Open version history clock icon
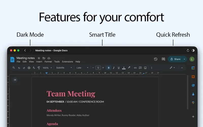203x127 pixels. [156, 59]
